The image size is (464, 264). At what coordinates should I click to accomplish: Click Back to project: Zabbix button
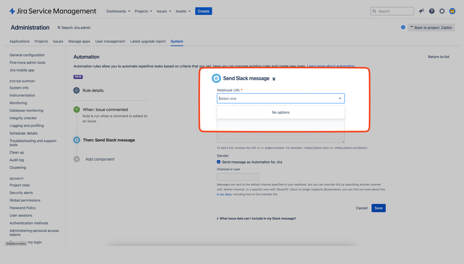(x=431, y=27)
